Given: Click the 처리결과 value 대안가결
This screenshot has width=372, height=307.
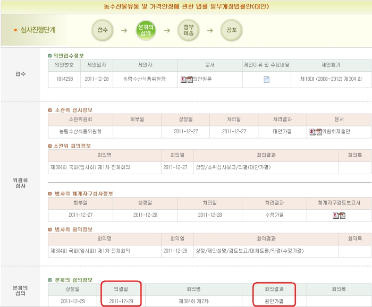Looking at the screenshot, I should 282,132.
